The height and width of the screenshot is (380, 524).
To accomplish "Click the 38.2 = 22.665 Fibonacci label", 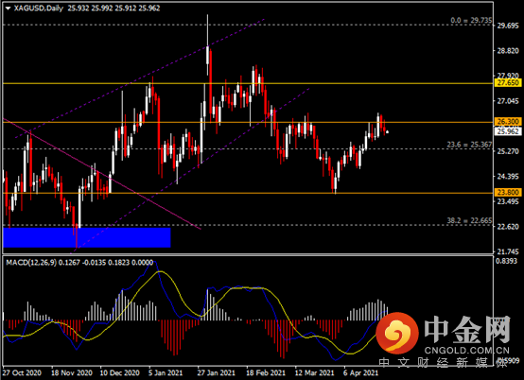I will (x=469, y=220).
